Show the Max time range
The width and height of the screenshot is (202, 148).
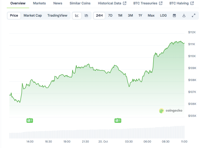[x=151, y=15]
